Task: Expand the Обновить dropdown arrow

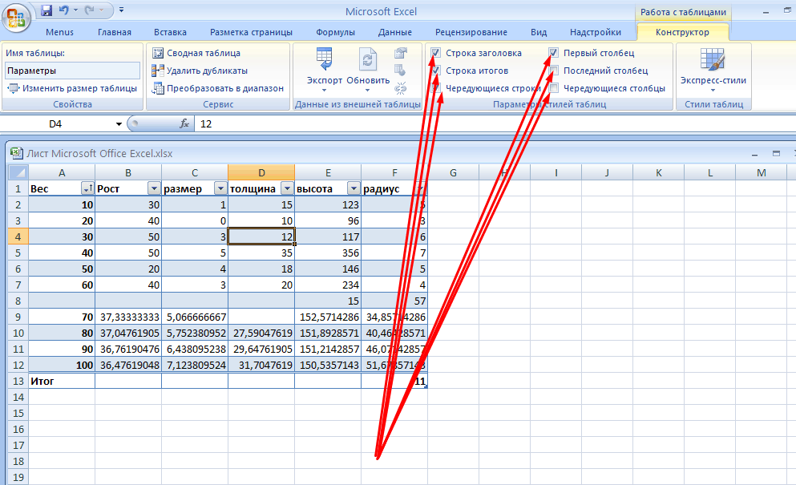Action: click(x=368, y=91)
